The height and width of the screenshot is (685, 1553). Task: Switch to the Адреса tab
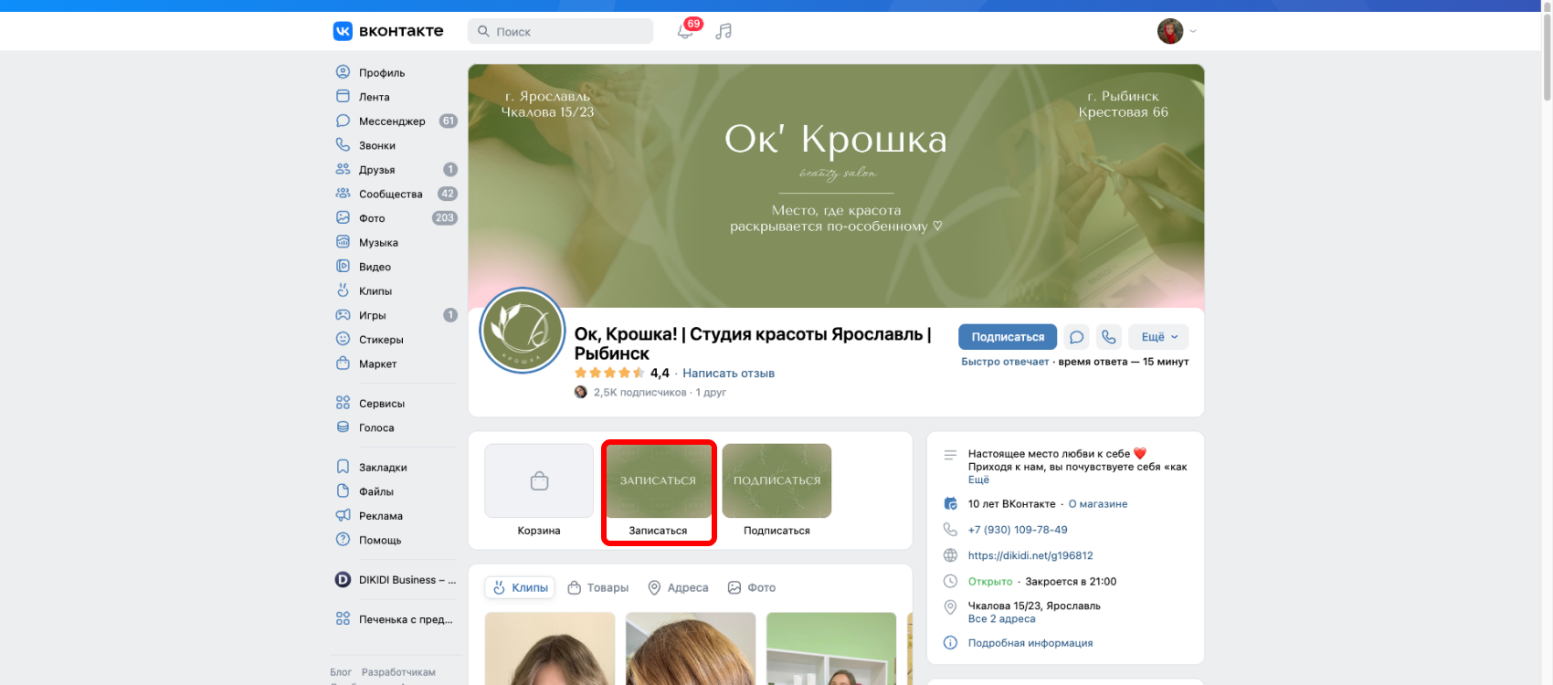(678, 587)
